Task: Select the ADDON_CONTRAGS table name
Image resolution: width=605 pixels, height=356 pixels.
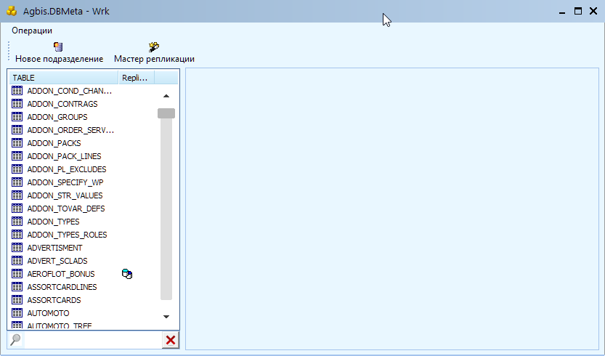Action: click(x=62, y=104)
